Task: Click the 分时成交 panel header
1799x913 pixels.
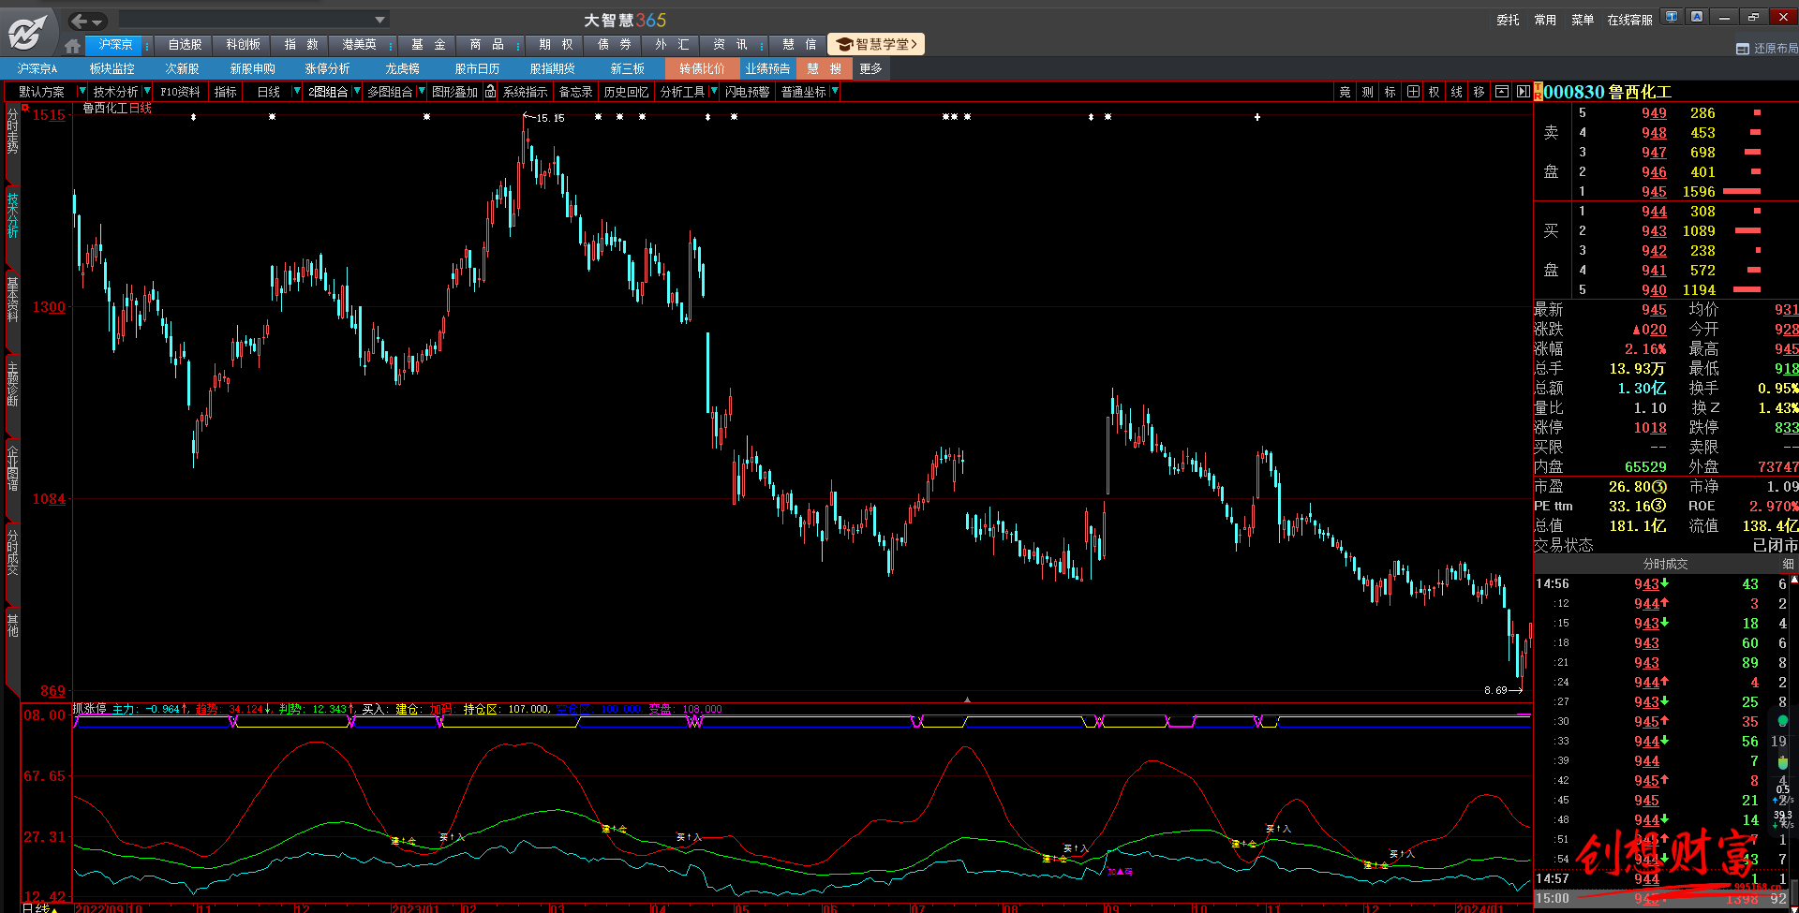Action: tap(1665, 564)
